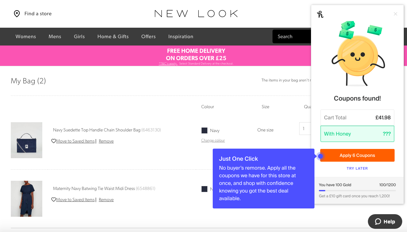This screenshot has width=407, height=232.
Task: Open the Girls menu
Action: click(79, 37)
